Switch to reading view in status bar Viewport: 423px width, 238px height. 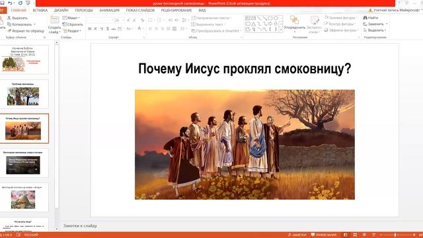(364, 235)
